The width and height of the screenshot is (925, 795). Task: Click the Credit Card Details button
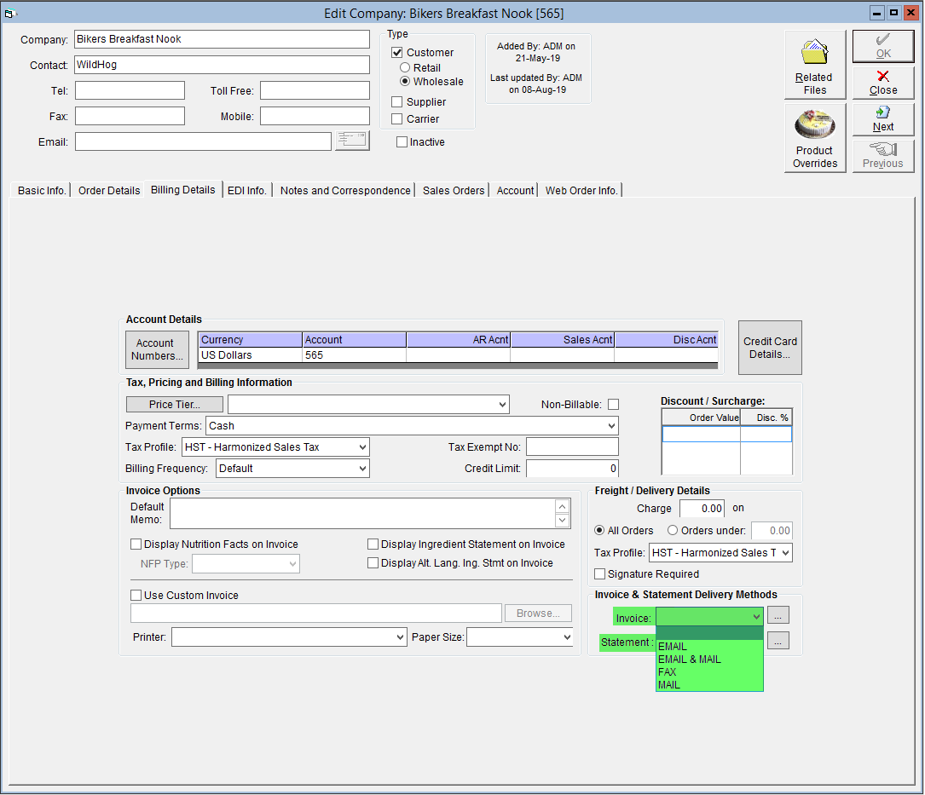(770, 348)
